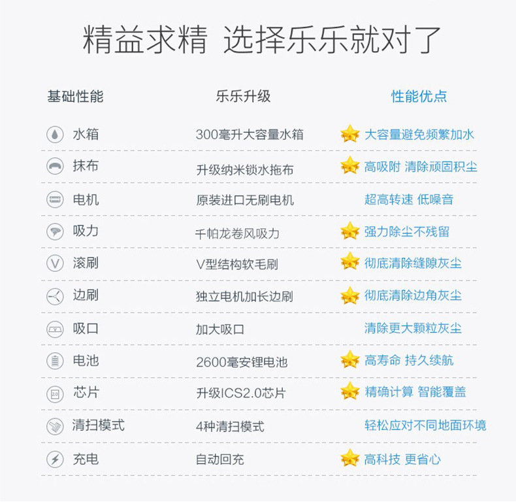Click the mop cloth (抹布) icon

pos(55,166)
